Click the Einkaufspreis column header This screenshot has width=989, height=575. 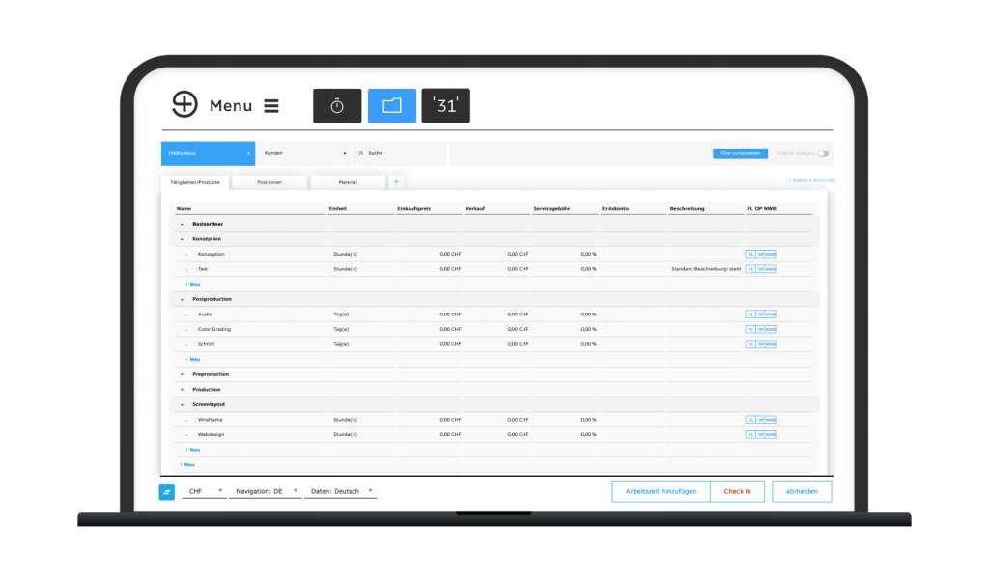[x=413, y=209]
